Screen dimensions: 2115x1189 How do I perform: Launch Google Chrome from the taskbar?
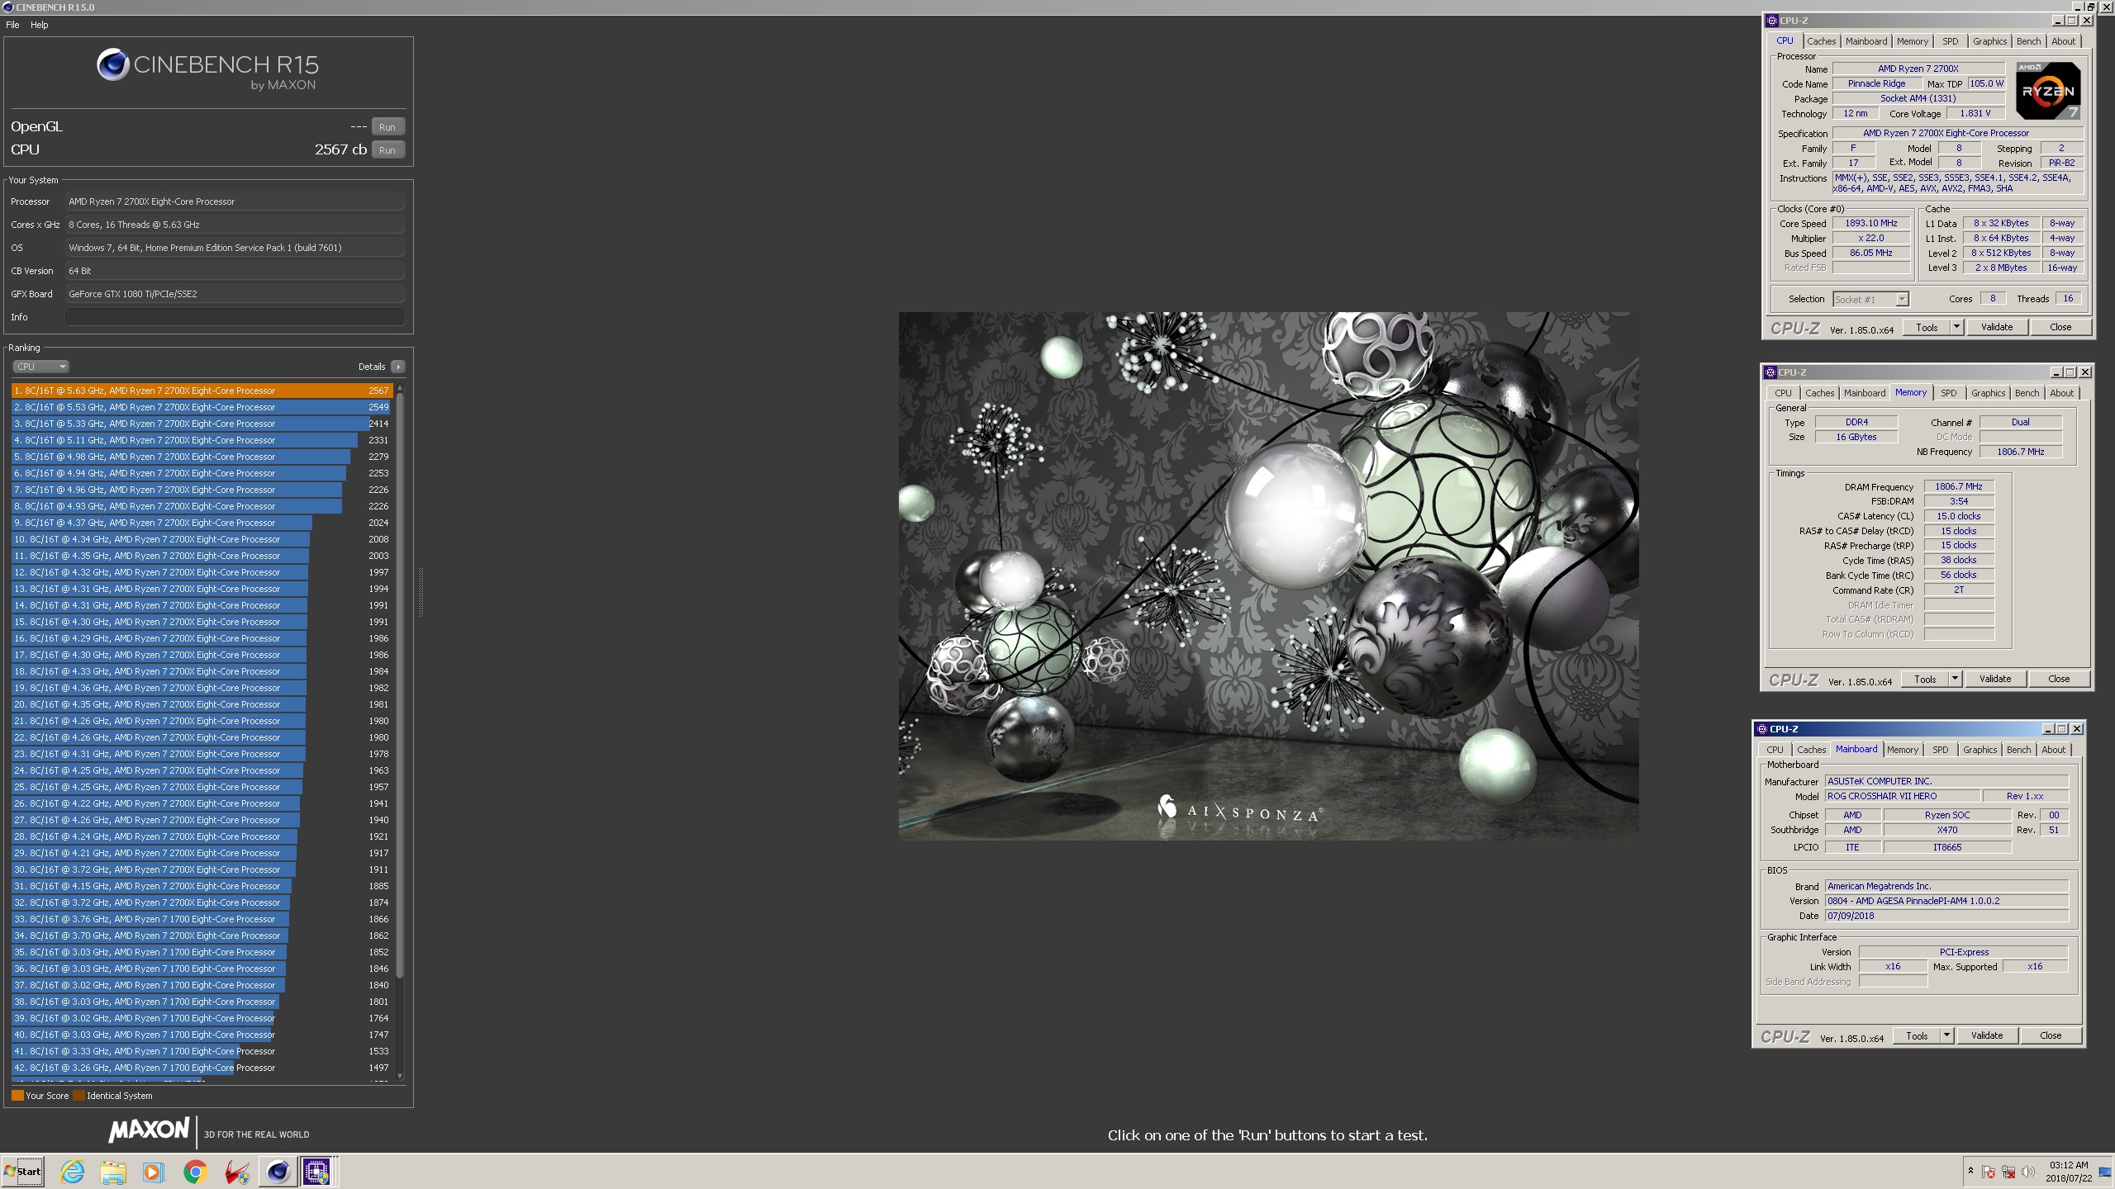195,1172
